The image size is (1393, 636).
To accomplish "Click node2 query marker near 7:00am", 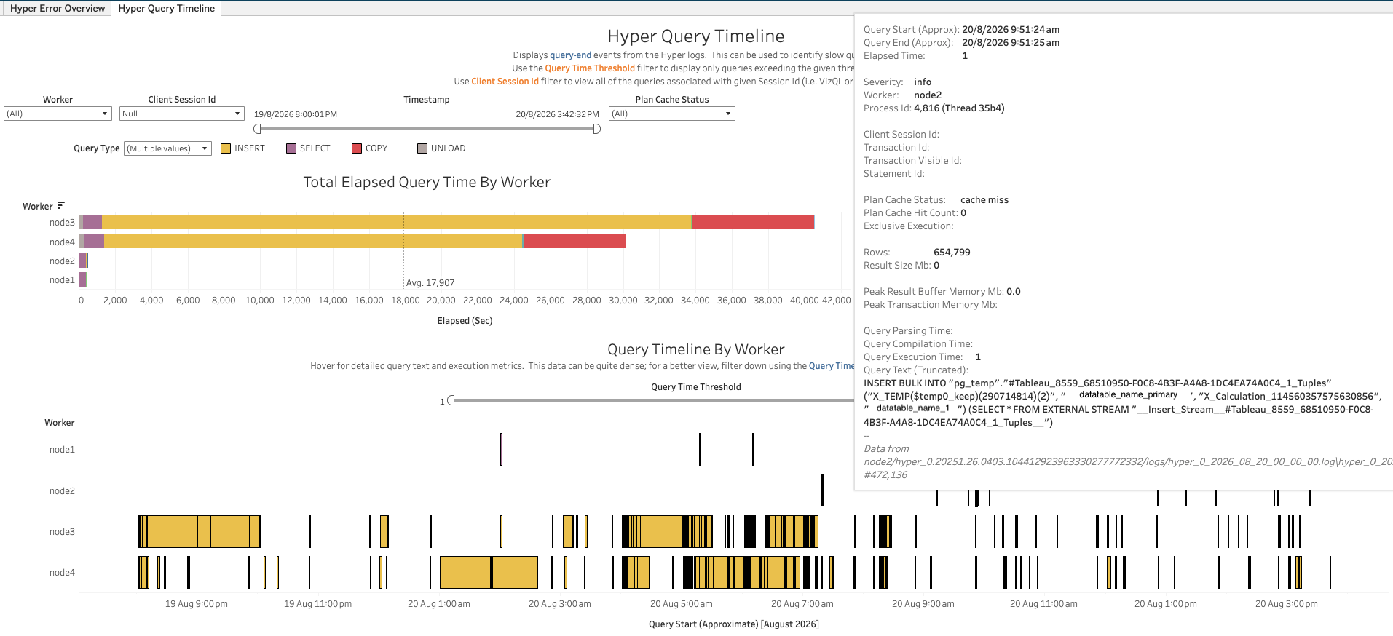I will point(822,490).
